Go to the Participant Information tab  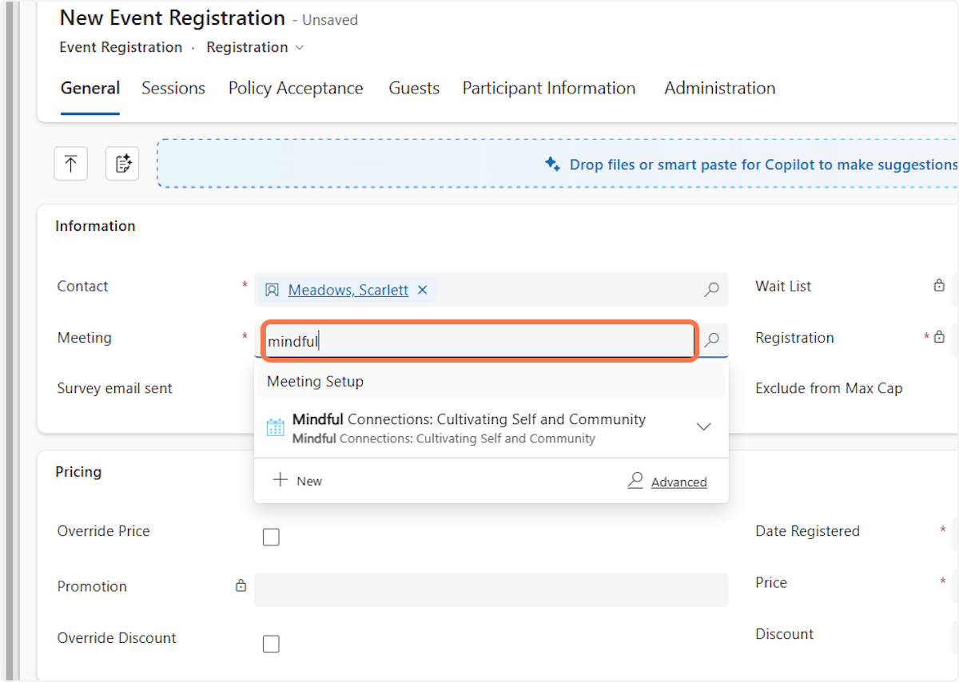(x=548, y=89)
